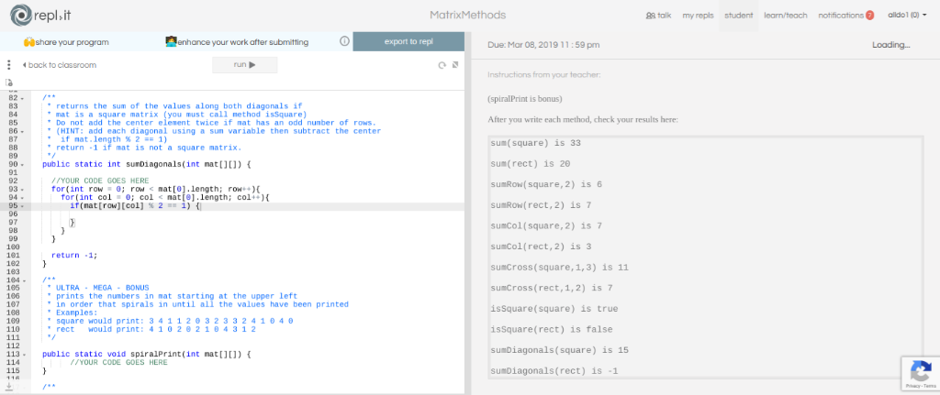Collapse sumDiagonals method at line 90
The image size is (940, 395).
coord(23,164)
